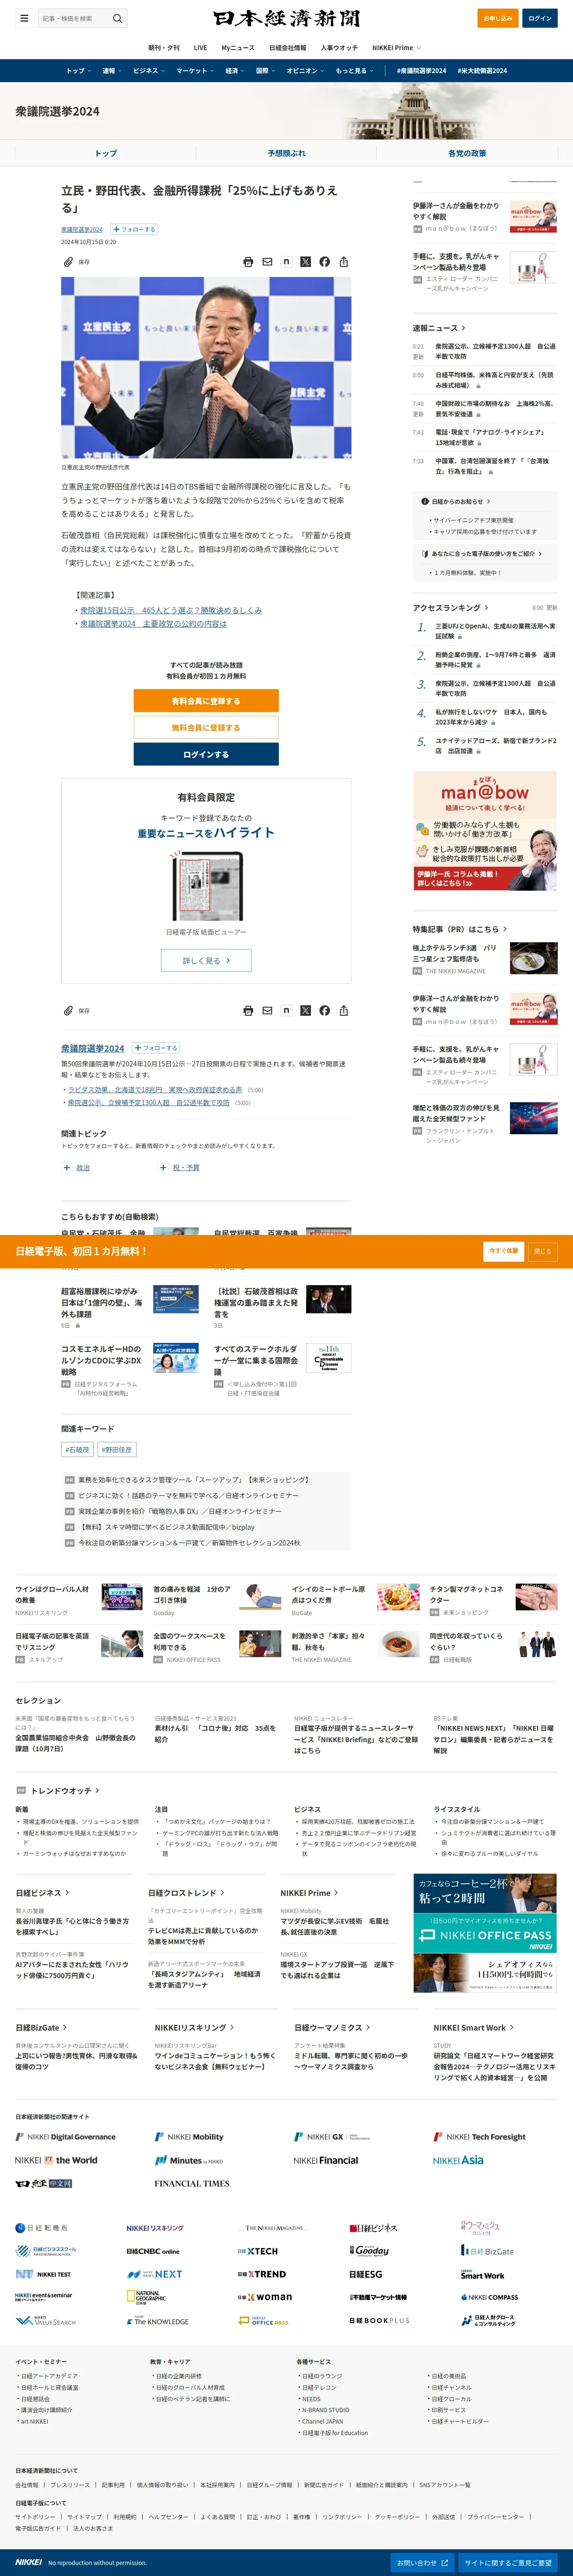The width and height of the screenshot is (573, 2576).
Task: Open LIVE menu item
Action: 201,48
